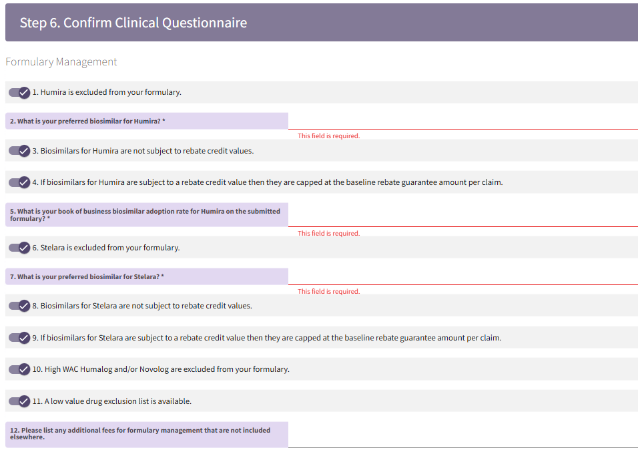Toggle Stelara biosimilars not subject to rebate credit
This screenshot has height=454, width=638.
coord(19,306)
